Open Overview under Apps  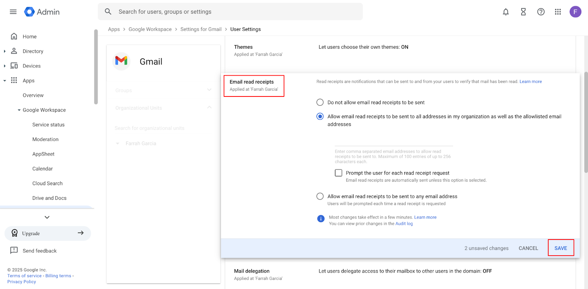[33, 95]
